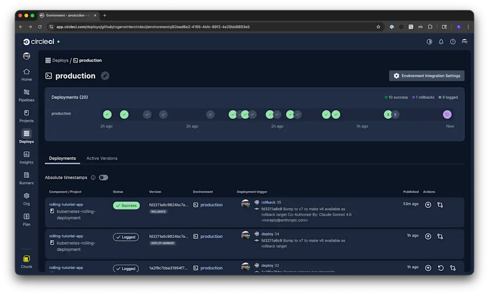Open the Projects section from the sidebar
This screenshot has height=295, width=489.
[x=26, y=116]
